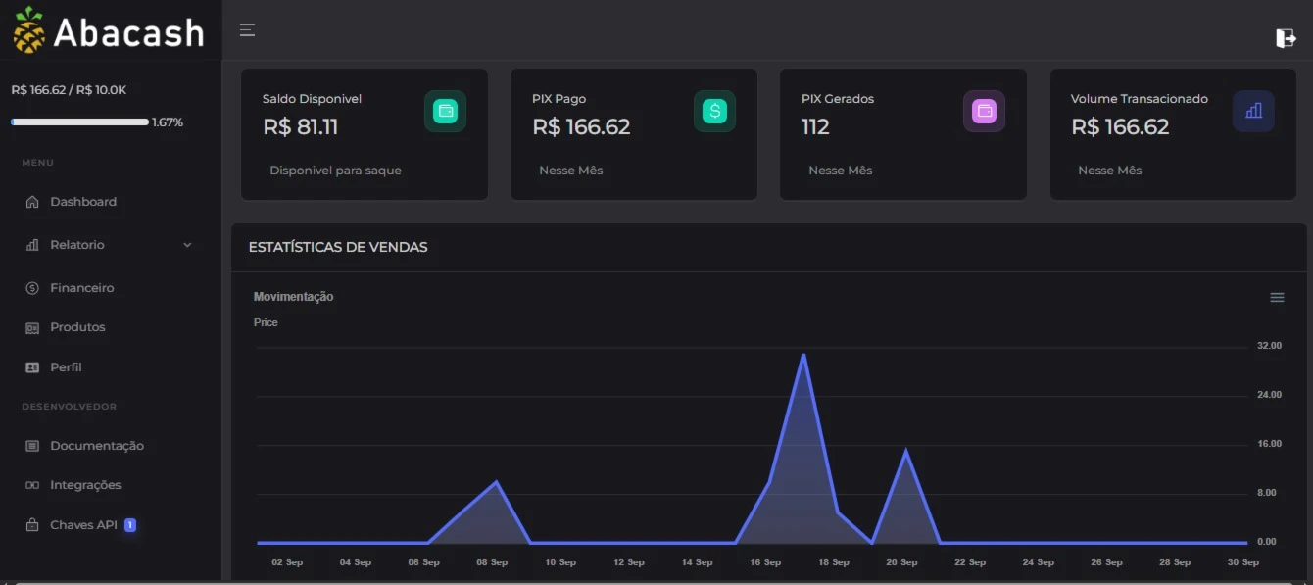Click the PIX Pago R$ 166.62 value
The height and width of the screenshot is (585, 1313).
click(581, 126)
